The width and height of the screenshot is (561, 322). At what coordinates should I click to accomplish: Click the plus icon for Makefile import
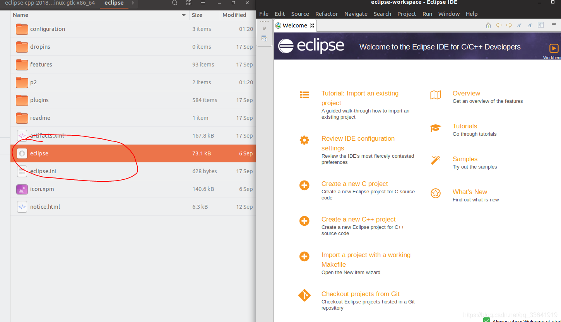304,256
